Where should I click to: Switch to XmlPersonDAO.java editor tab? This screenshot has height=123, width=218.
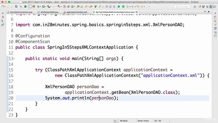pos(48,12)
